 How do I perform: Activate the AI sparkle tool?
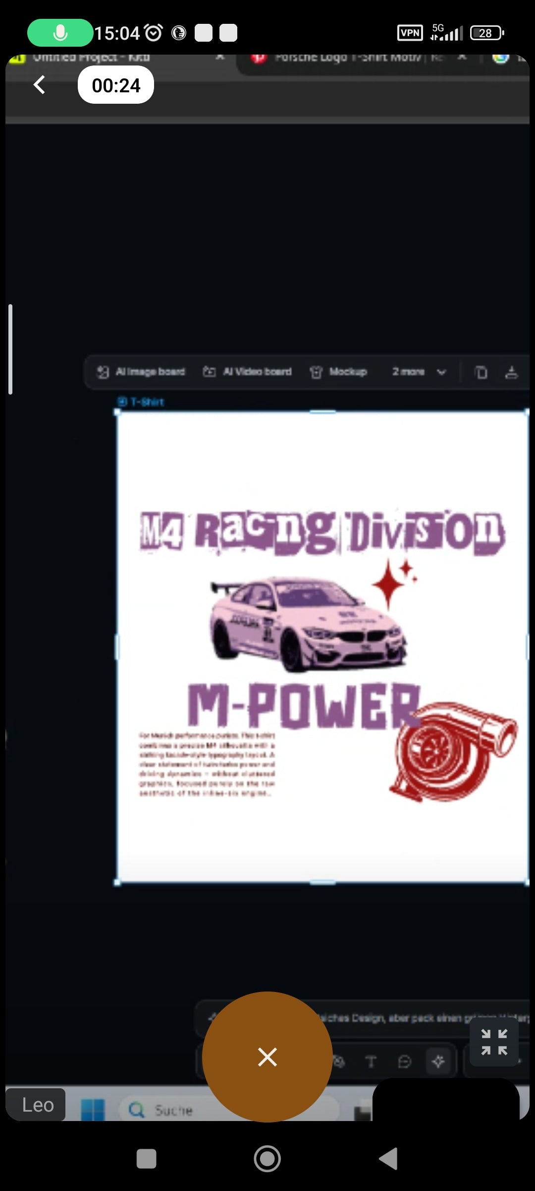coord(438,1061)
